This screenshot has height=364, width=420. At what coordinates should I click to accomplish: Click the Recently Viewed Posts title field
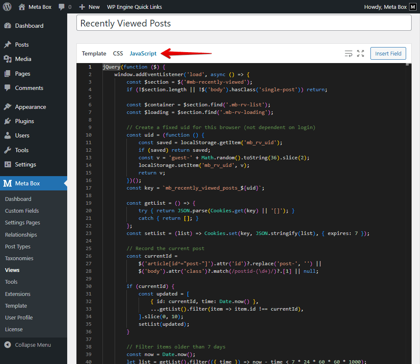[x=244, y=23]
